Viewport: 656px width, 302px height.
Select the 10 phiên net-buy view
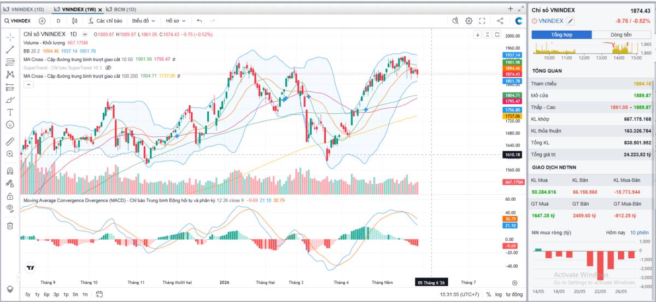coord(639,233)
